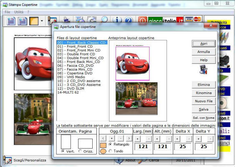Open the Utilità menu
This screenshot has width=235, height=167.
(19, 12)
